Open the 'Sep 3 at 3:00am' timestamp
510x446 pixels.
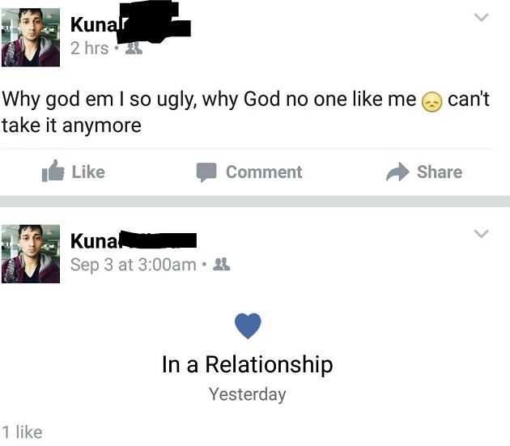[x=134, y=265]
